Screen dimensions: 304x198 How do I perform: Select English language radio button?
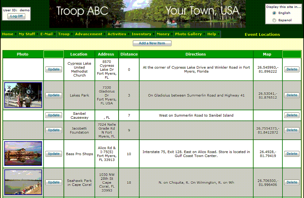coord(274,13)
